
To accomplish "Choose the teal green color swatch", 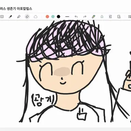I will tap(53, 17).
